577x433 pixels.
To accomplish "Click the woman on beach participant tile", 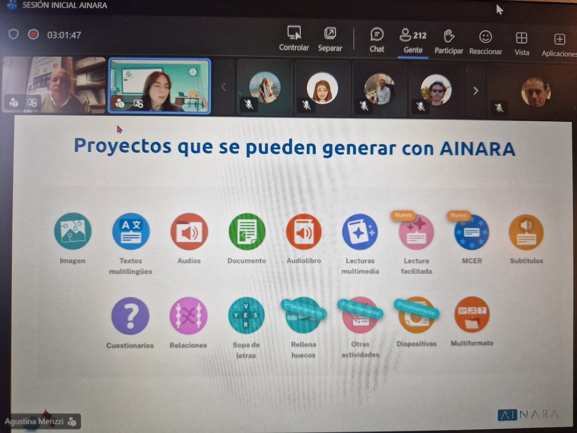I will click(x=264, y=87).
